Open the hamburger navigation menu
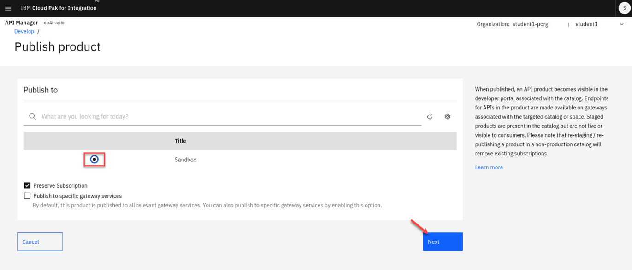The height and width of the screenshot is (270, 632). tap(8, 8)
